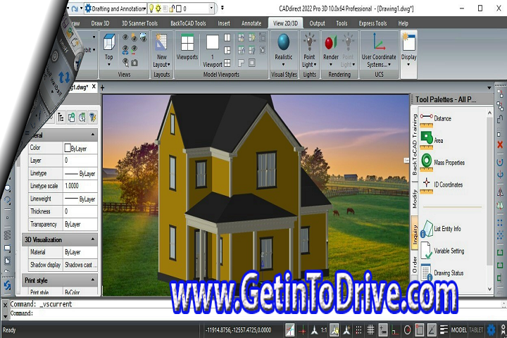Open the Express Tools tab

tap(373, 23)
